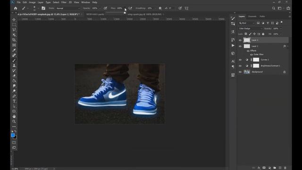302x170 pixels.
Task: Select the Brush tool in the toolbox
Action: click(x=14, y=60)
